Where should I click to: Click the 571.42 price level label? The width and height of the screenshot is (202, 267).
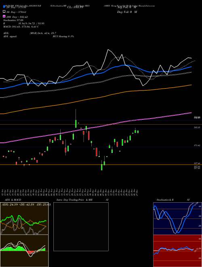(197, 145)
